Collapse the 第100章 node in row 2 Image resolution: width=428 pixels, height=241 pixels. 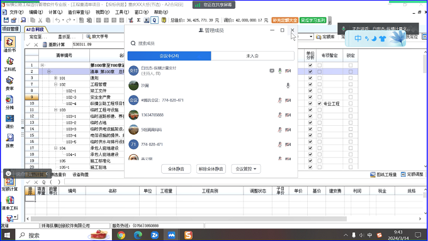coord(49,72)
